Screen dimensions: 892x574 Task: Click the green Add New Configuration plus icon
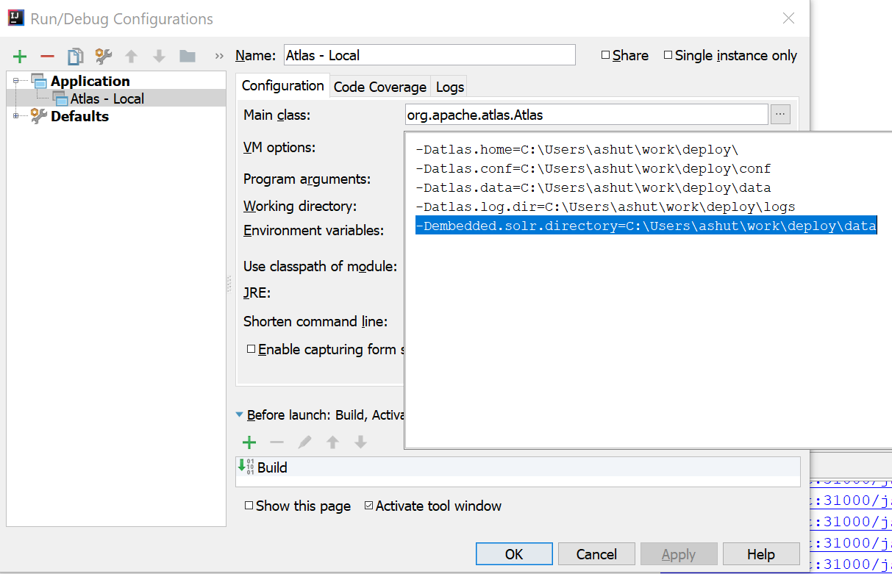20,57
